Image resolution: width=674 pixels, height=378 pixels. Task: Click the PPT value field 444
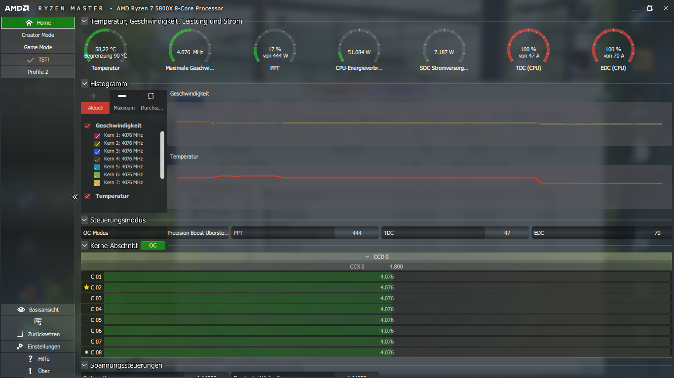coord(356,233)
